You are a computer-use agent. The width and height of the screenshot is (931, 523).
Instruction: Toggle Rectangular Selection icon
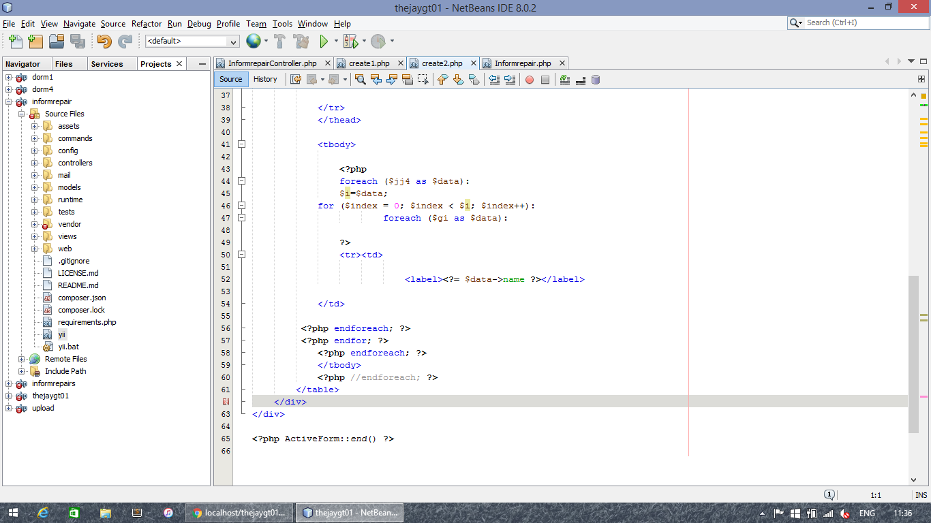(423, 80)
